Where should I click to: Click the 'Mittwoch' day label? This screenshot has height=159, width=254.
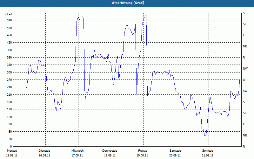click(x=77, y=151)
